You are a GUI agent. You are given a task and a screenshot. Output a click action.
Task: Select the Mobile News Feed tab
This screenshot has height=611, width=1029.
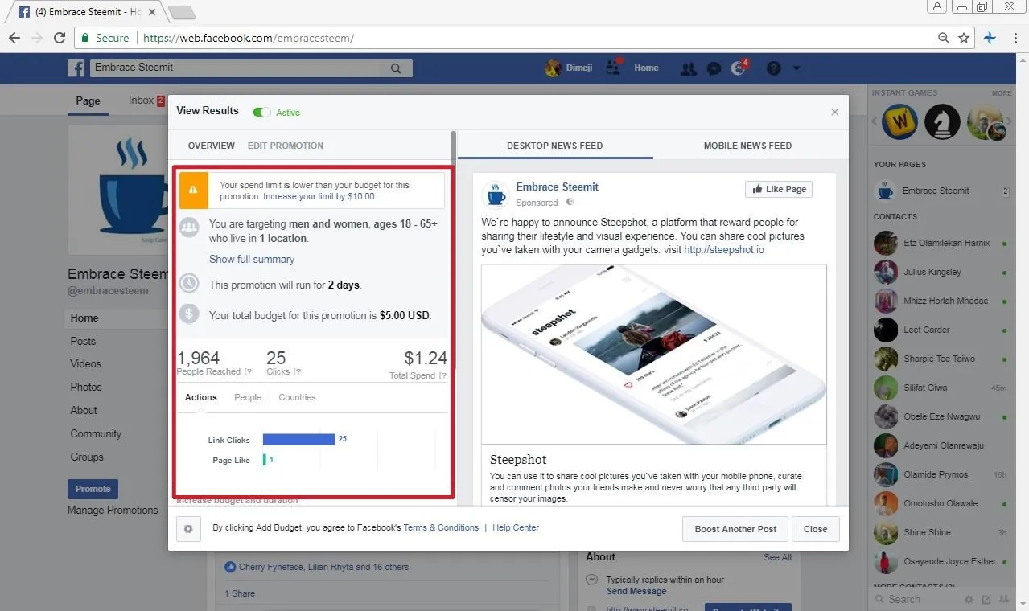747,146
